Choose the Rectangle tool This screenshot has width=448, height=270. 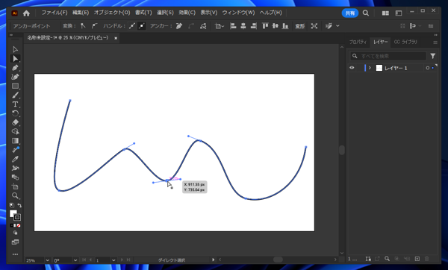(x=15, y=86)
